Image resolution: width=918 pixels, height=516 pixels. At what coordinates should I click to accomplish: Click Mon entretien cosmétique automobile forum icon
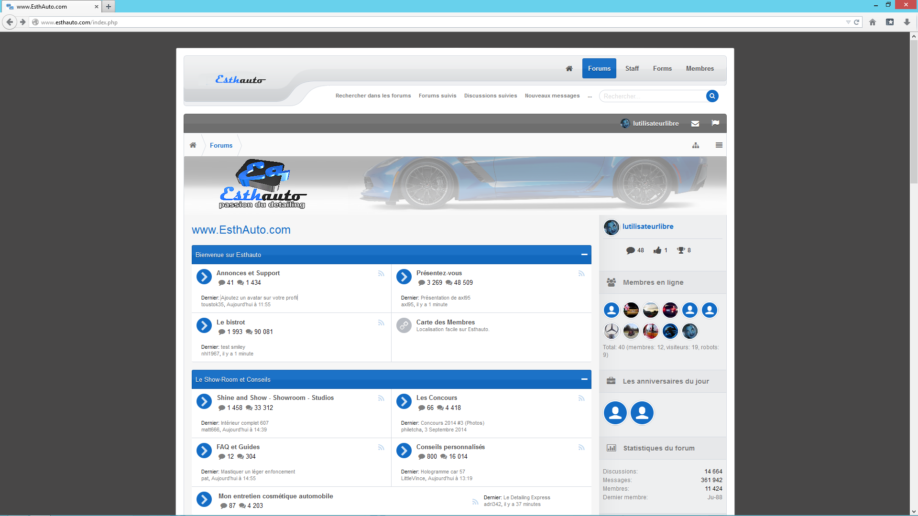coord(204,500)
